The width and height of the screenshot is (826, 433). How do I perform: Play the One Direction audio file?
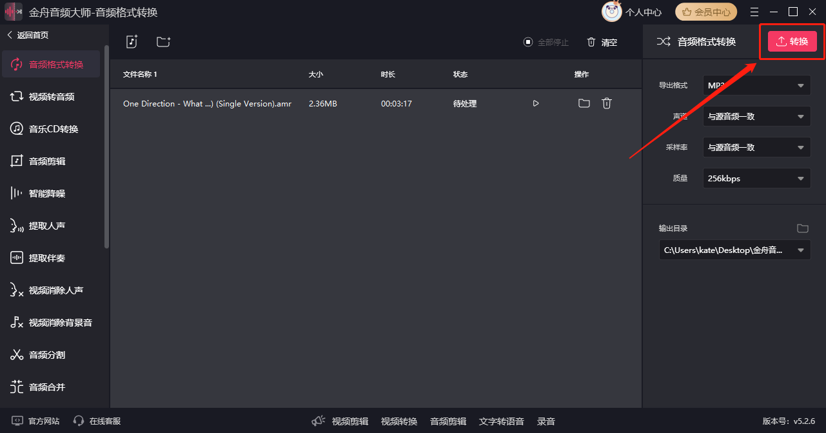[536, 103]
